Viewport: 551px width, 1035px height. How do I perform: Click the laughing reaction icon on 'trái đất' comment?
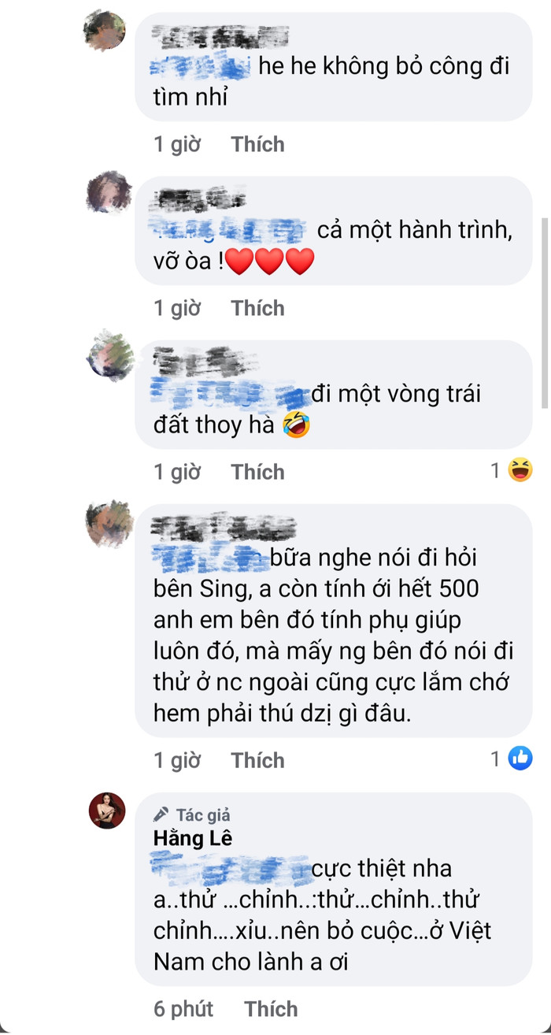tap(520, 471)
